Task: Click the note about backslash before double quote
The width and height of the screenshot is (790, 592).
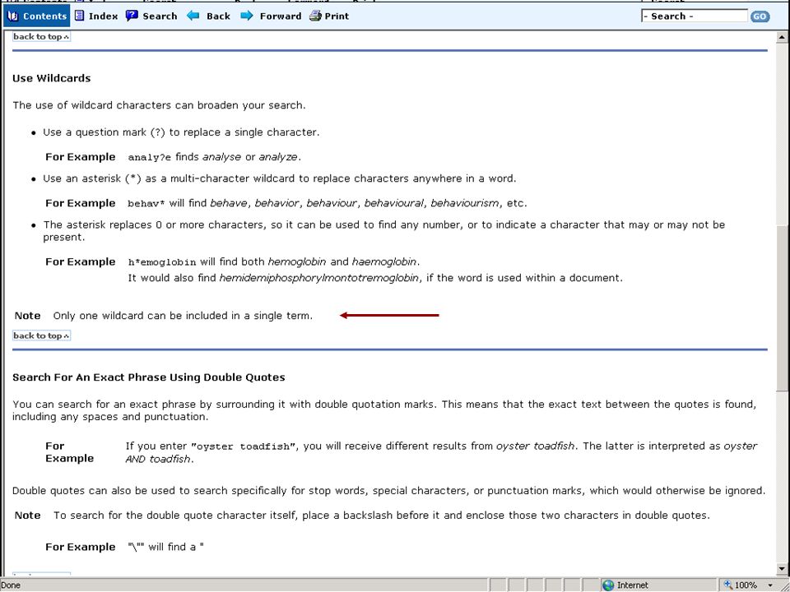Action: [x=381, y=516]
